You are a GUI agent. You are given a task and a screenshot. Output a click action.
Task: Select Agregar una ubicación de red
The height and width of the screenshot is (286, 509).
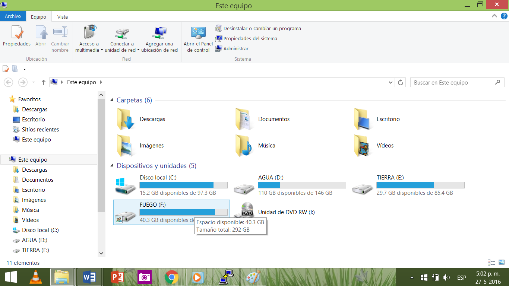coord(159,37)
